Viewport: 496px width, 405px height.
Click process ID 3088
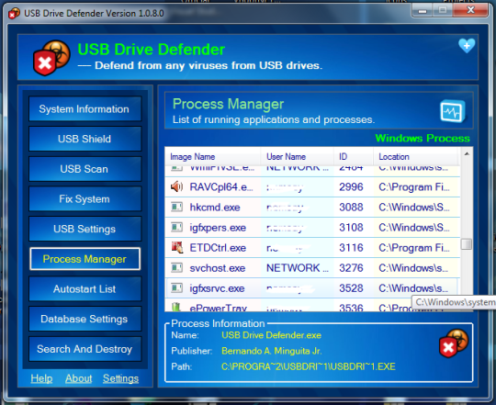351,207
